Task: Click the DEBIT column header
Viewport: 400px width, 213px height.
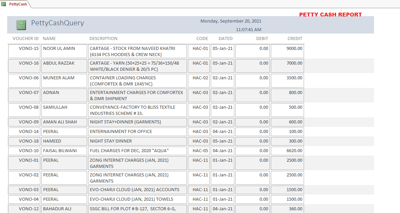Action: click(262, 39)
